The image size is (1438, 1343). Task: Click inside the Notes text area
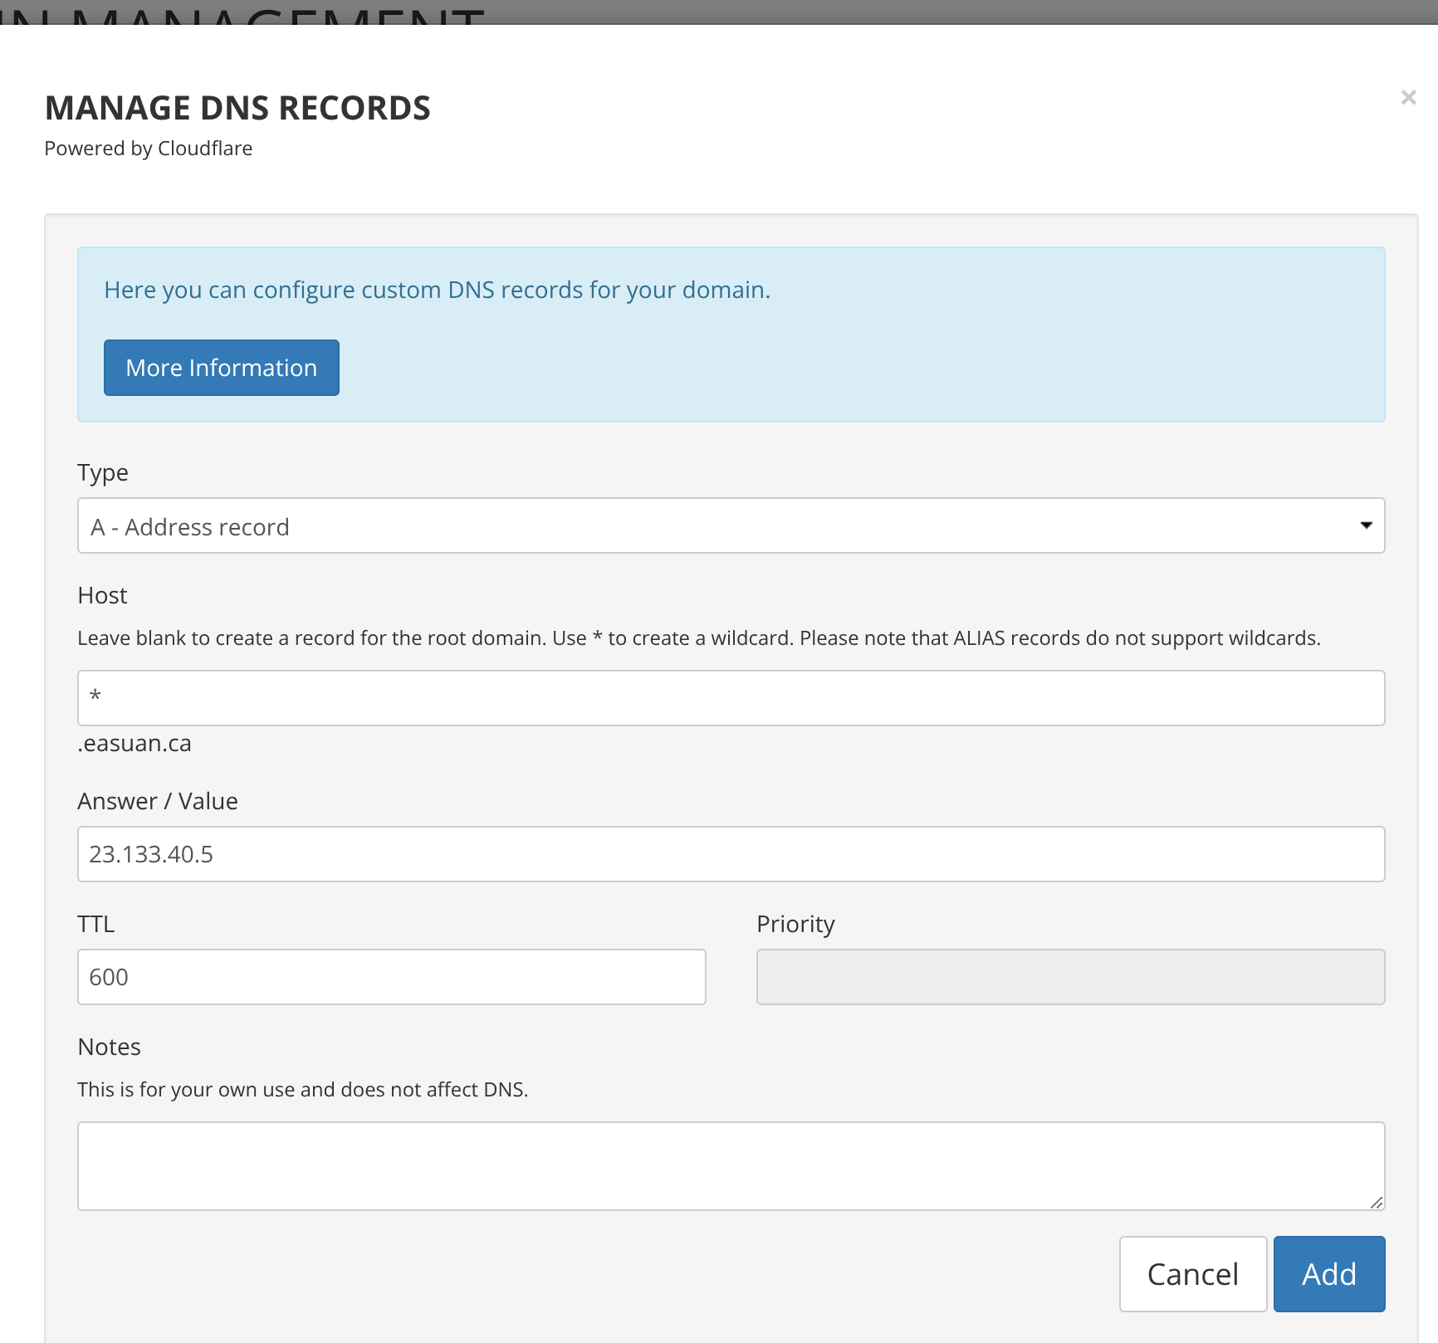(731, 1165)
